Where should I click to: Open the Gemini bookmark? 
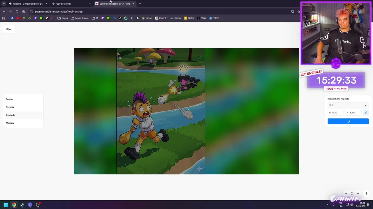click(176, 18)
